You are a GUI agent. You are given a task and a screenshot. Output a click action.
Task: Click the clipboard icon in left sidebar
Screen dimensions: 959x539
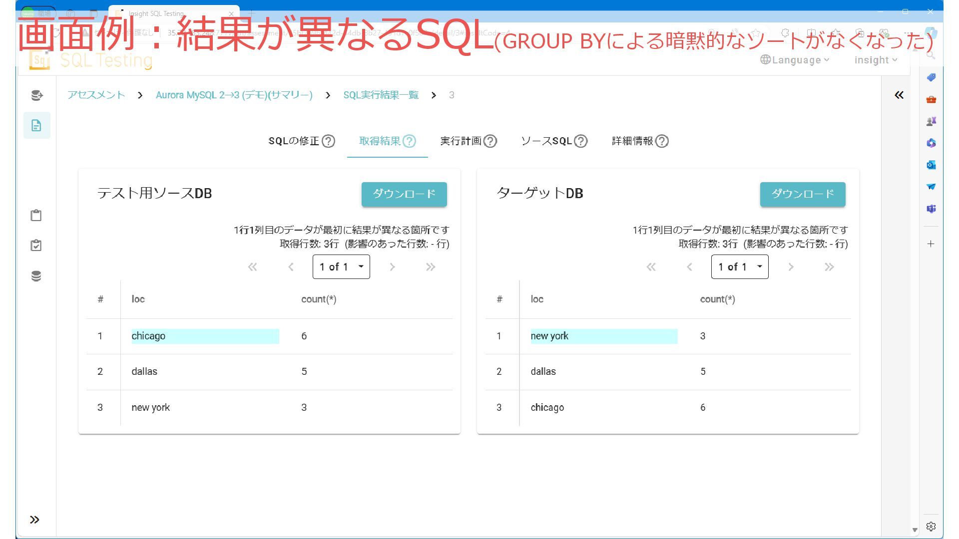[36, 215]
